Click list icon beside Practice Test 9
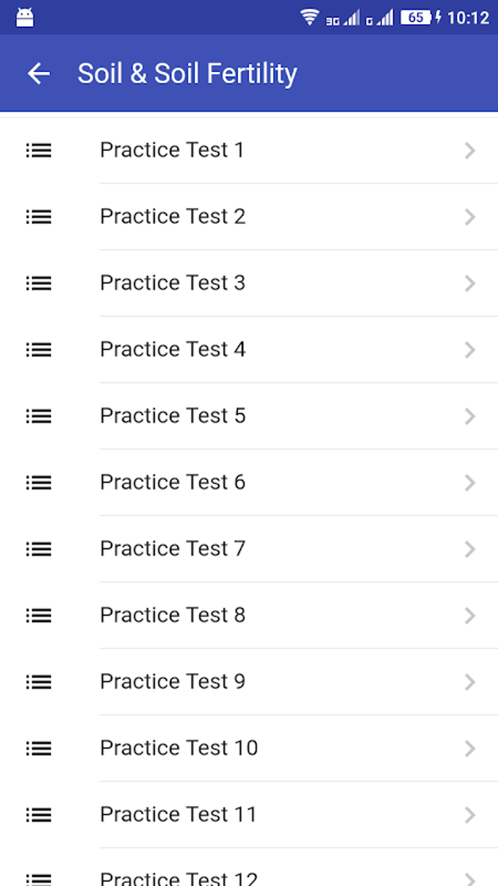The image size is (498, 886). coord(39,682)
